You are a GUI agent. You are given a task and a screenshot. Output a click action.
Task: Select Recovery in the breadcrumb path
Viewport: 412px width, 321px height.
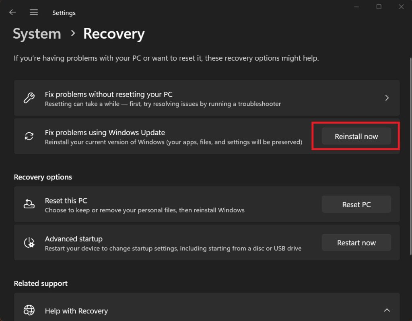tap(114, 34)
